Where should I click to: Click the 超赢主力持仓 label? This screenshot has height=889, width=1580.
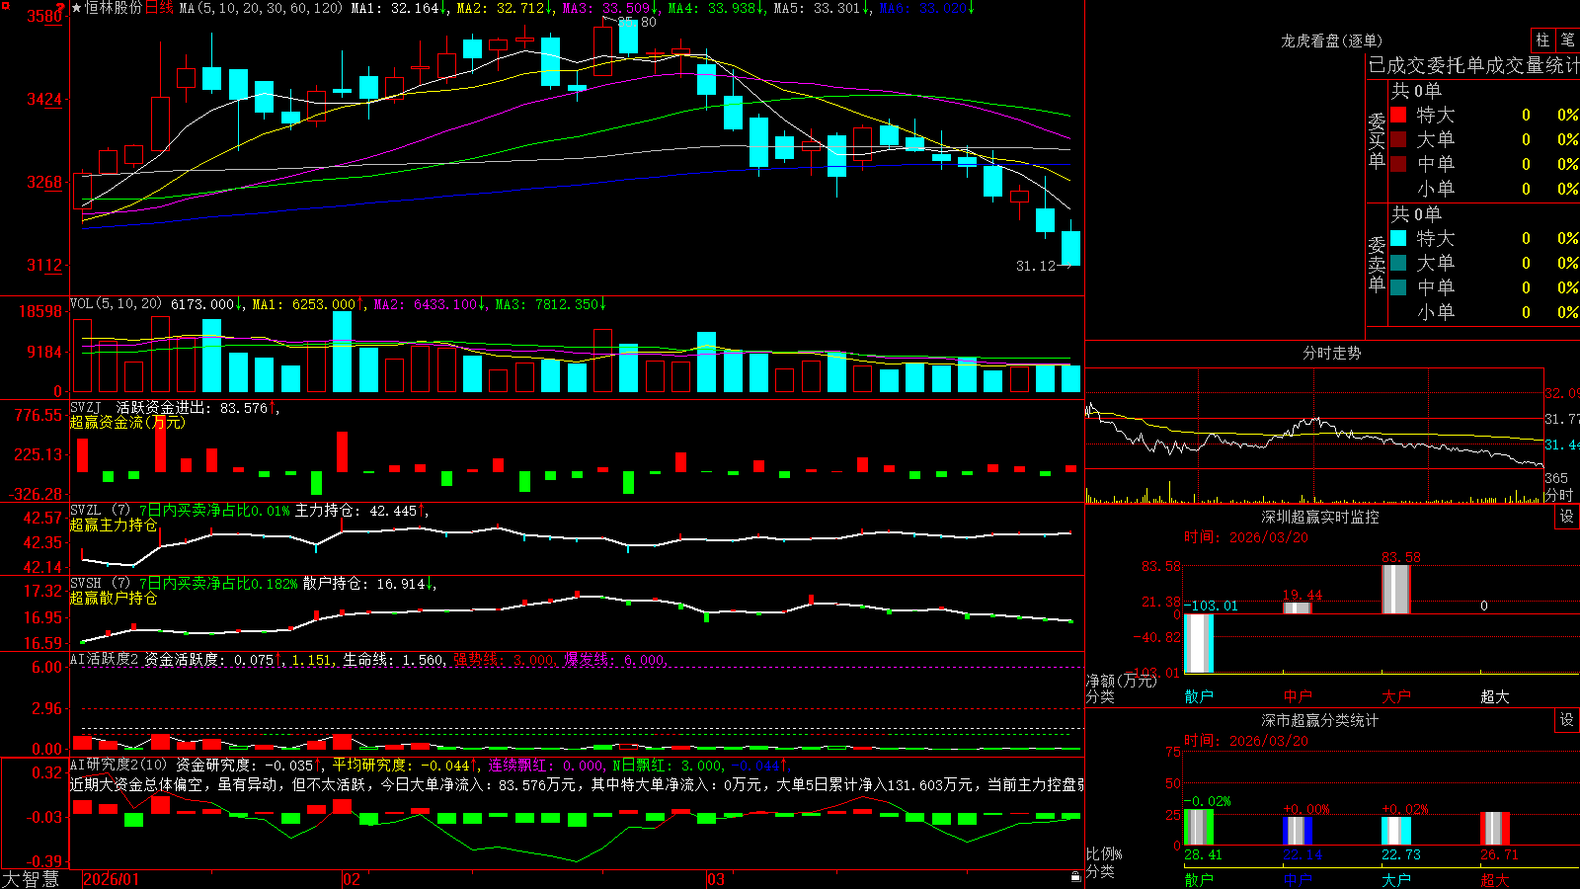point(114,525)
